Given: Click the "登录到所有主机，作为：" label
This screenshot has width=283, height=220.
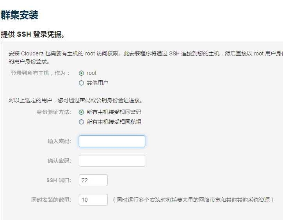Looking at the screenshot, I should [41, 73].
